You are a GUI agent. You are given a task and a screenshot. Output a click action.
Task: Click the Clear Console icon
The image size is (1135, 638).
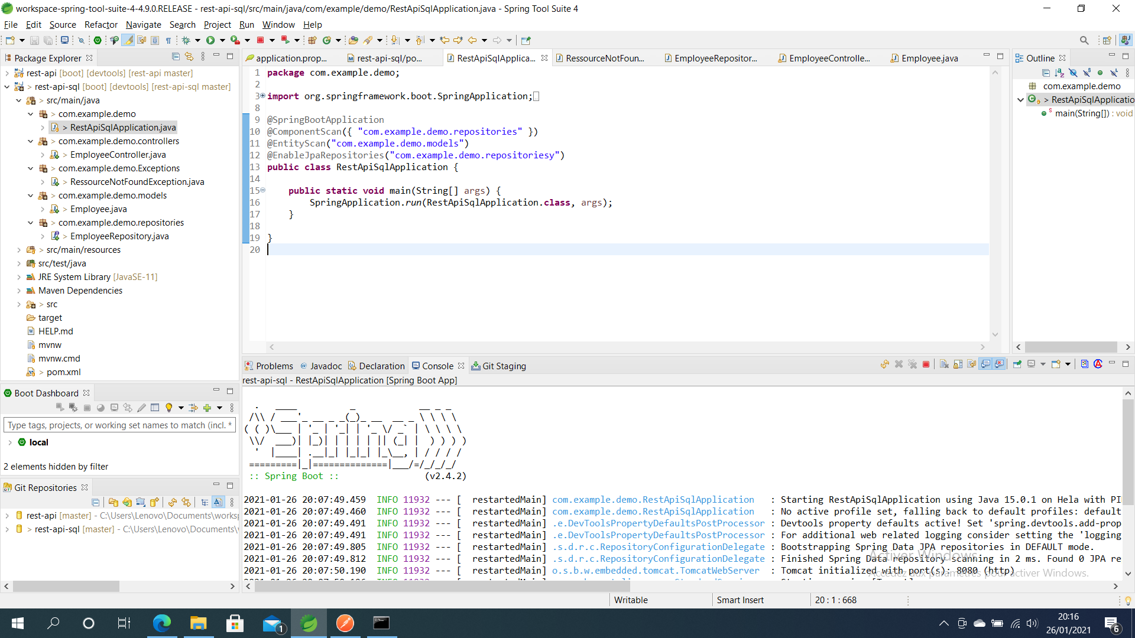point(944,364)
